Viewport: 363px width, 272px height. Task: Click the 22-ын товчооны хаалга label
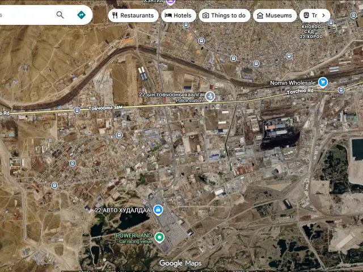171,95
